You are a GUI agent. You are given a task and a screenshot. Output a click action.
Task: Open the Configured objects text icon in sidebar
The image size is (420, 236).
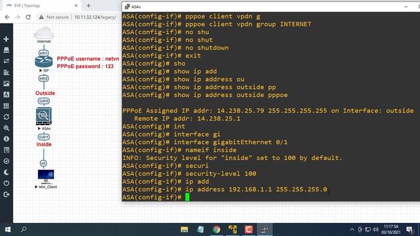pyautogui.click(x=6, y=94)
